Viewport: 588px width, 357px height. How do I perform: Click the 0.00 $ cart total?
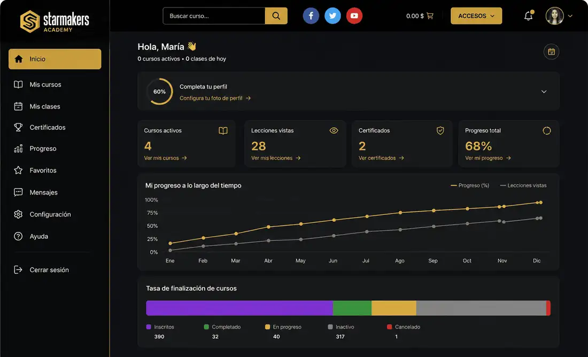point(415,15)
